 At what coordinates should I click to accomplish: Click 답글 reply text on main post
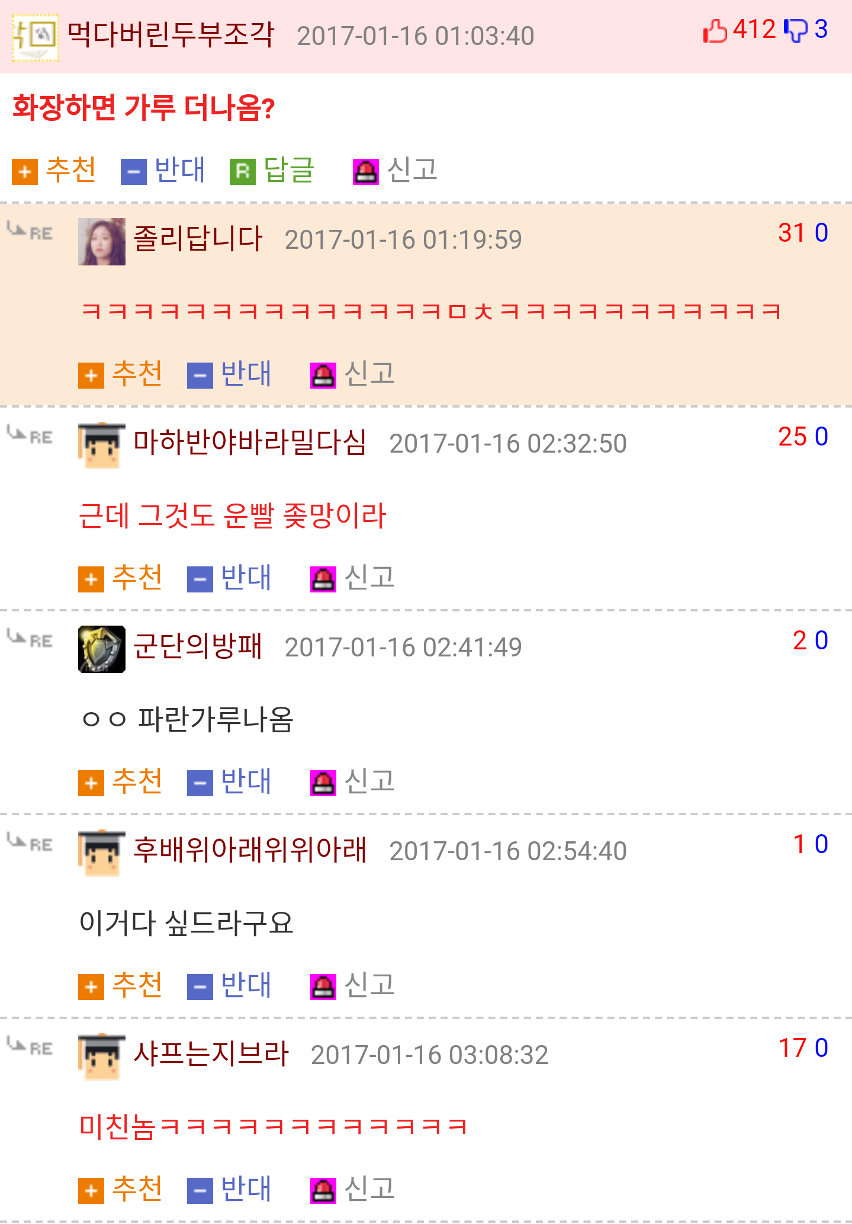click(x=289, y=170)
